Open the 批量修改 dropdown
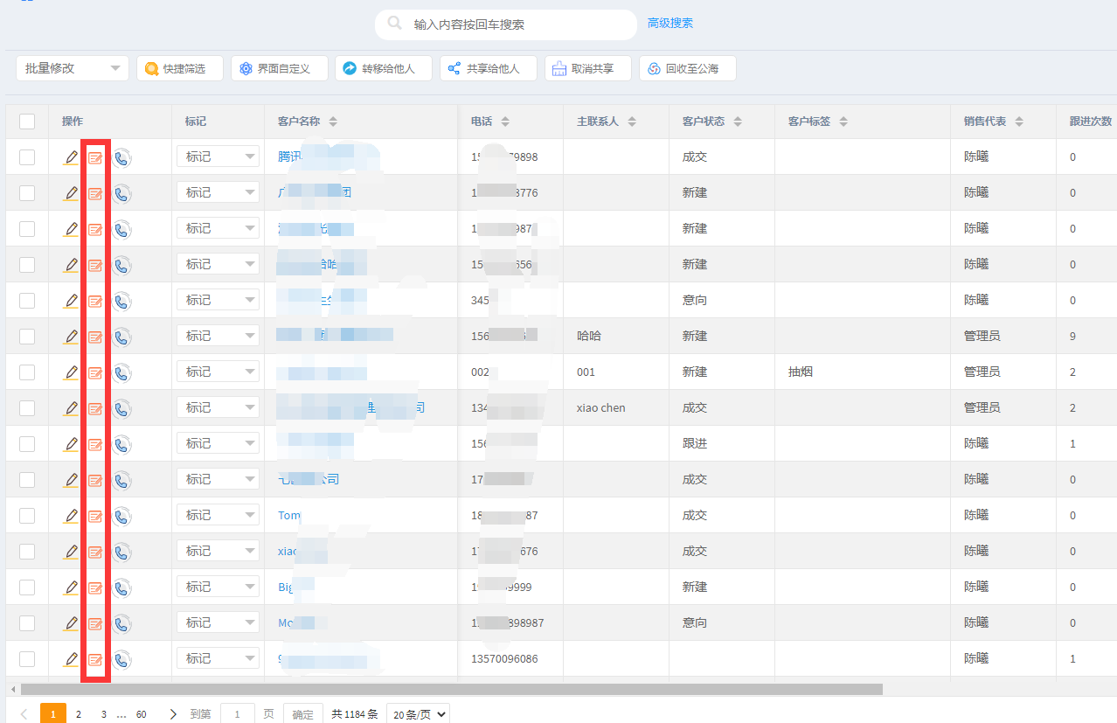Image resolution: width=1117 pixels, height=723 pixels. [x=73, y=68]
